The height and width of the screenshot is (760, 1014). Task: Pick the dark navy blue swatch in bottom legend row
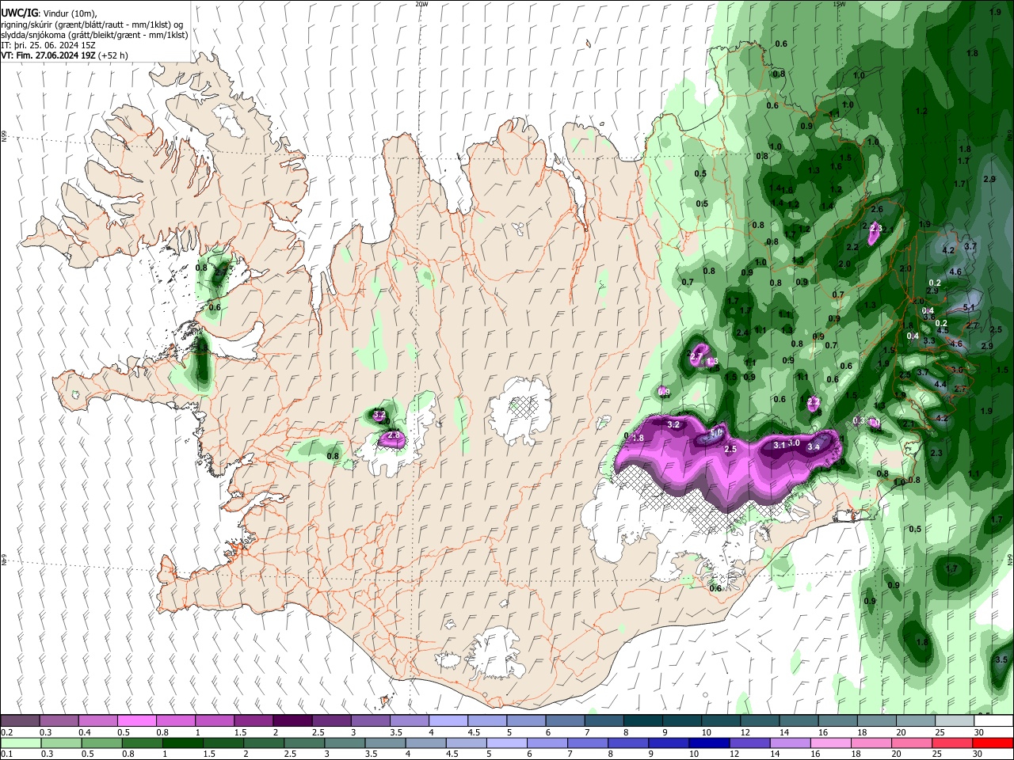[x=707, y=743]
